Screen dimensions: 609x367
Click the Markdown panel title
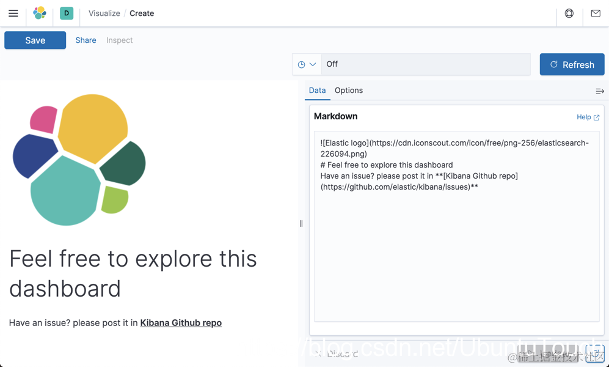(x=335, y=116)
